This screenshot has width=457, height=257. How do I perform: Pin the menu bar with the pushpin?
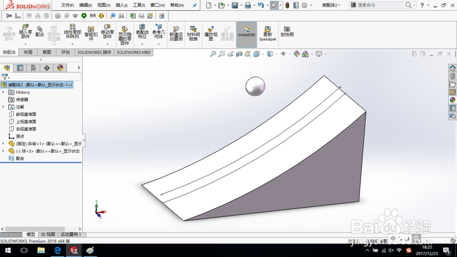[195, 5]
